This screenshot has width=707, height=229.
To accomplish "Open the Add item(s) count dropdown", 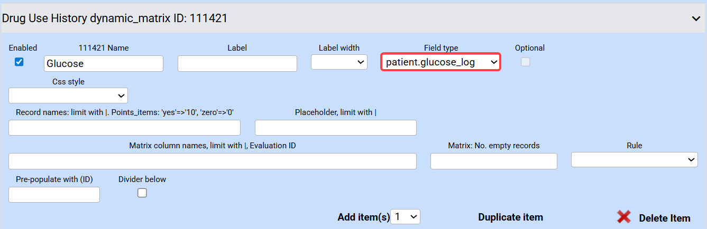I will point(405,216).
